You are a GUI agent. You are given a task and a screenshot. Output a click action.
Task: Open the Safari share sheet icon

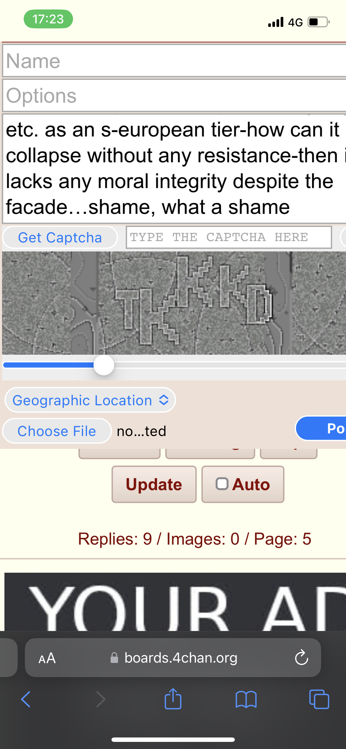173,698
